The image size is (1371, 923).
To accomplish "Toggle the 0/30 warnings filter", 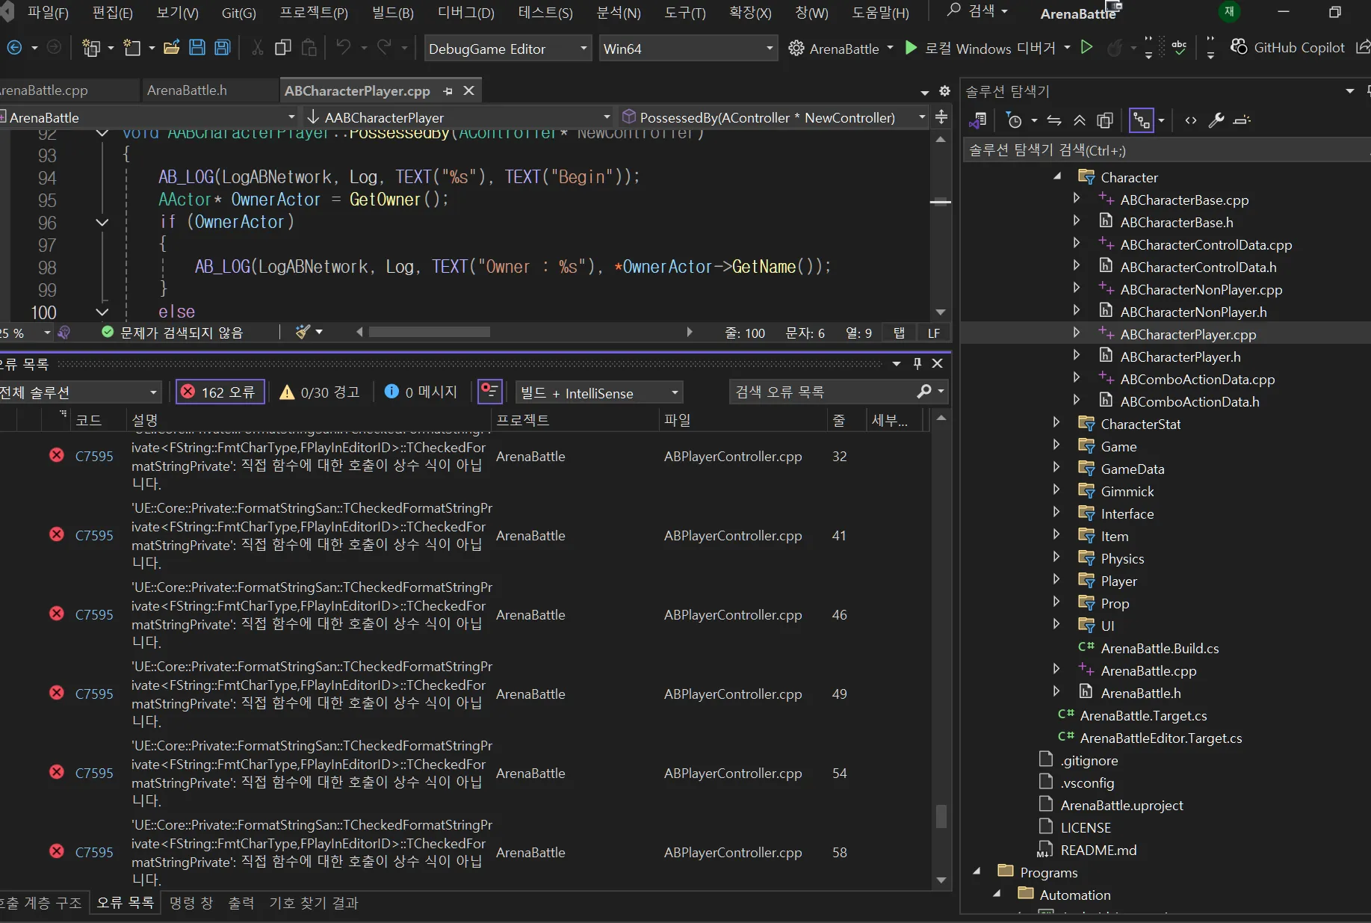I will tap(320, 392).
